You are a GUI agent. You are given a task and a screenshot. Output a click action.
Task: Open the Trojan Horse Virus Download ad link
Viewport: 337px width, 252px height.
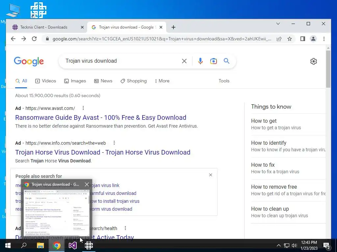(103, 152)
